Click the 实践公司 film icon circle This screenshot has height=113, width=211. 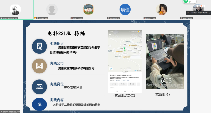click(39, 66)
